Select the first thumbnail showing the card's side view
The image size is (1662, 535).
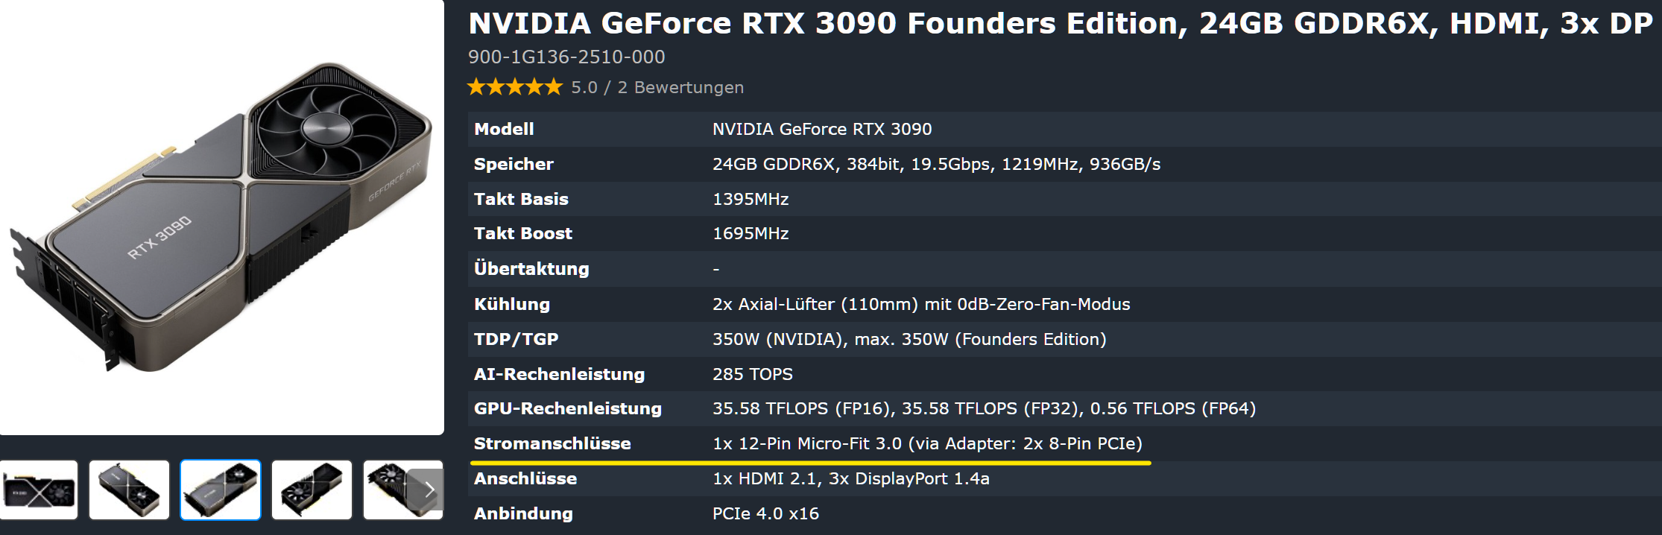click(x=39, y=490)
